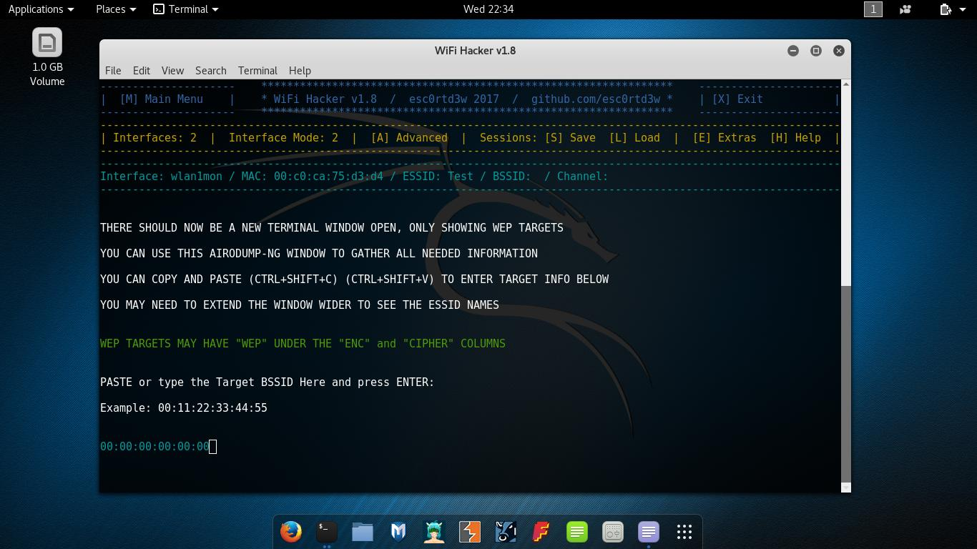The image size is (977, 549).
Task: Open the Search menu in WiFi Hacker
Action: (210, 70)
